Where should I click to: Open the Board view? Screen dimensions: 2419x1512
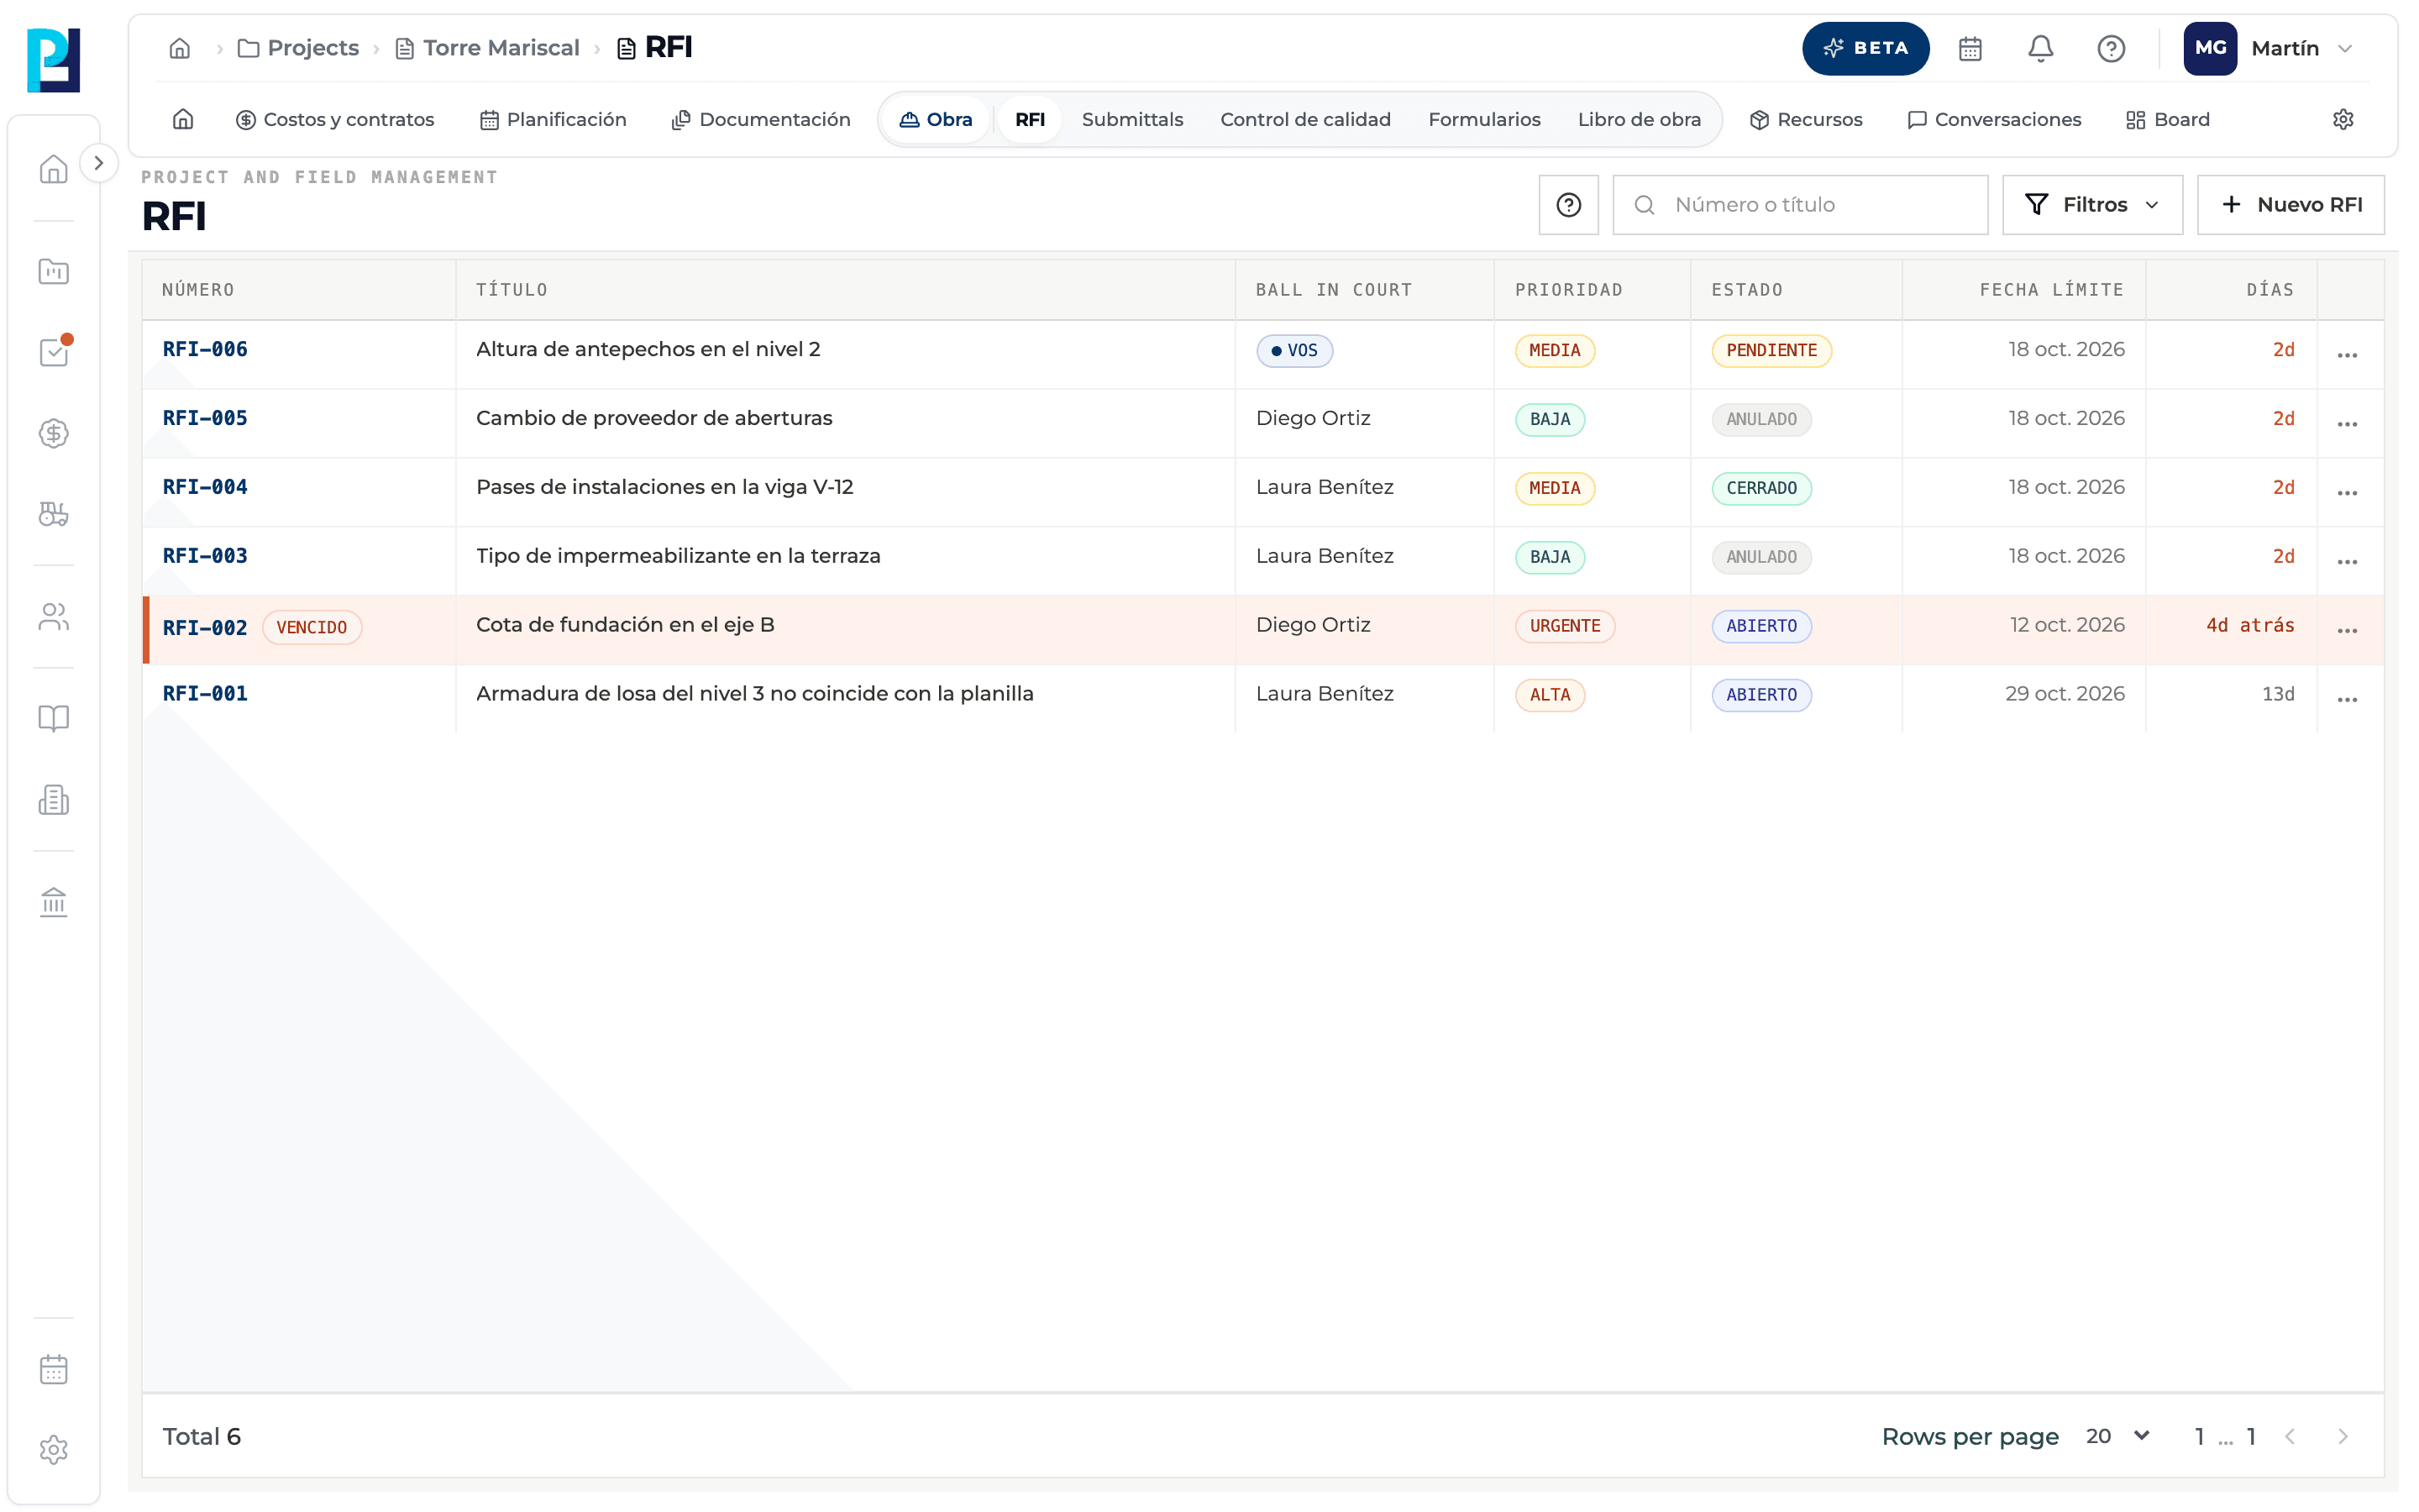(2167, 120)
